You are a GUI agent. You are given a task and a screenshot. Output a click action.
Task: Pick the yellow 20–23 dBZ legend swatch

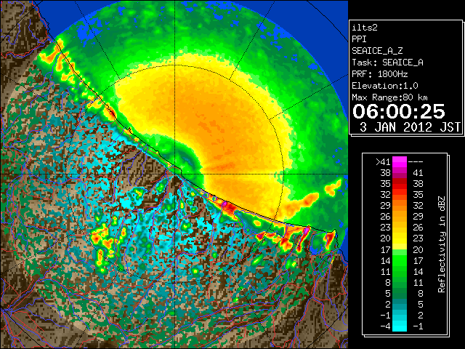pyautogui.click(x=400, y=238)
